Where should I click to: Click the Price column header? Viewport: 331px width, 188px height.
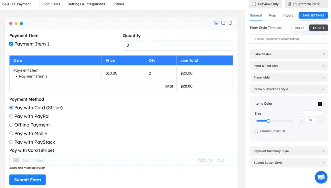(123, 60)
